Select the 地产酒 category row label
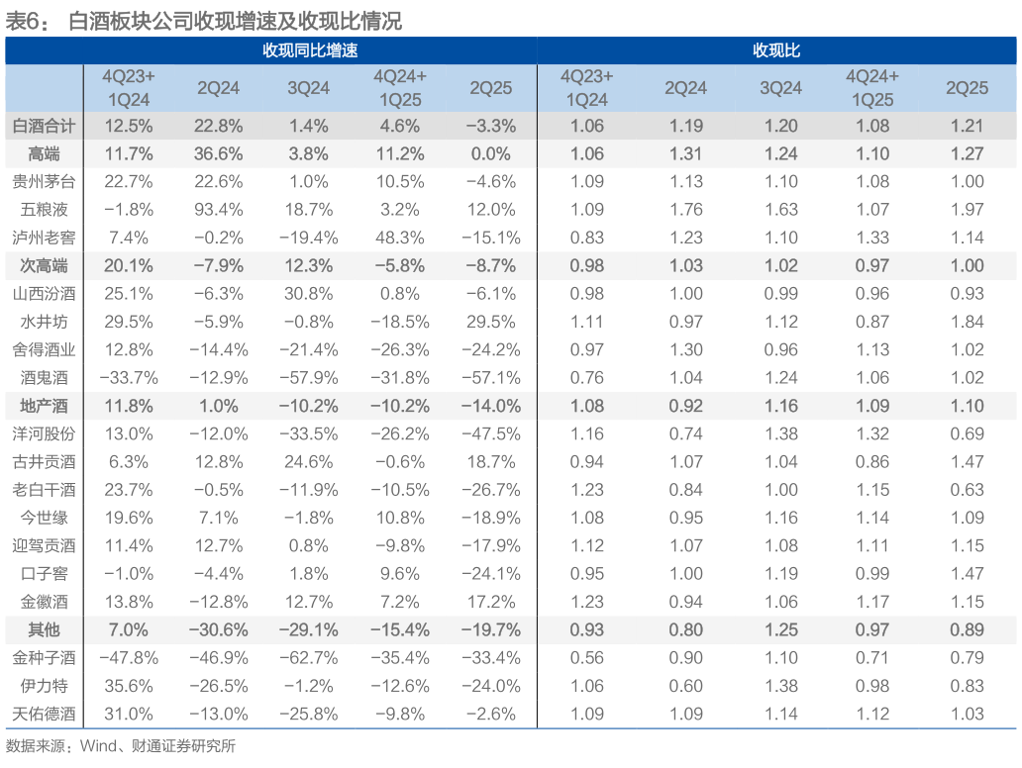Viewport: 1022px width, 768px height. tap(44, 406)
